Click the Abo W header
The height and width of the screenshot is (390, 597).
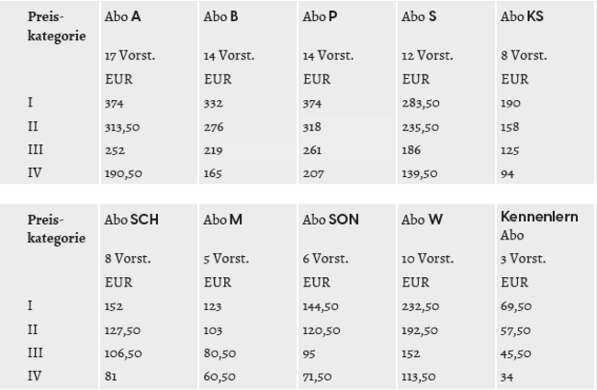click(x=422, y=219)
